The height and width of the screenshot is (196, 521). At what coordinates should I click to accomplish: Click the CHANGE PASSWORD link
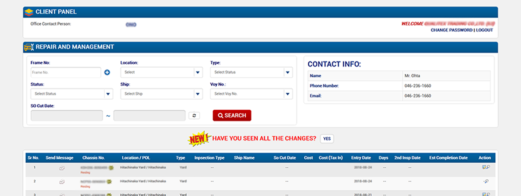point(451,30)
